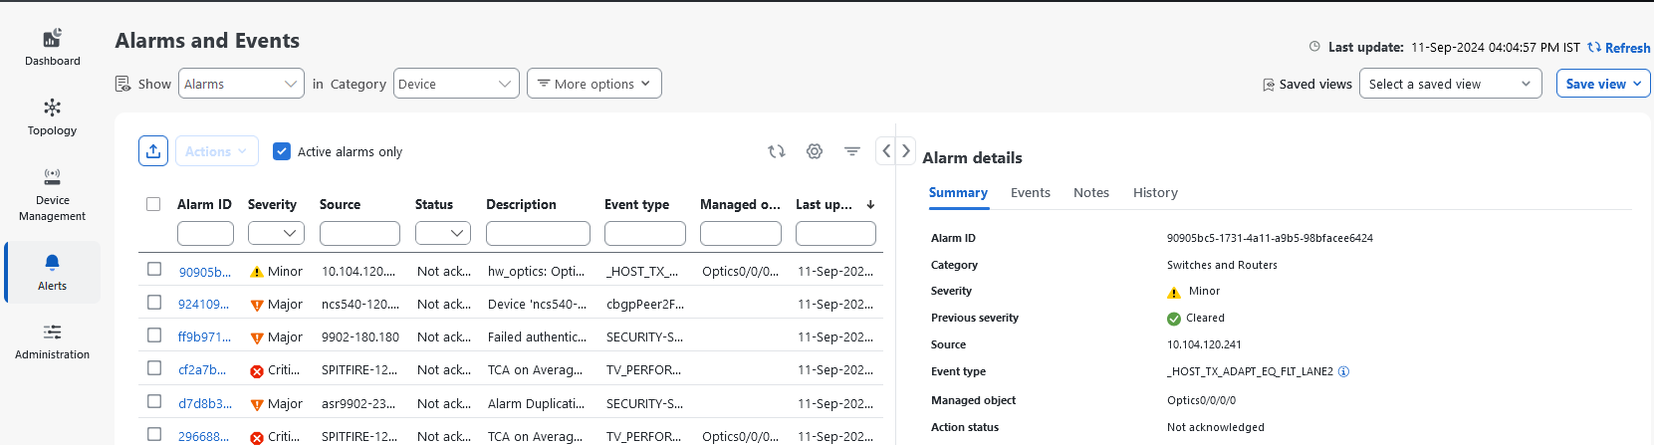
Task: Expand More options dropdown
Action: pos(594,84)
